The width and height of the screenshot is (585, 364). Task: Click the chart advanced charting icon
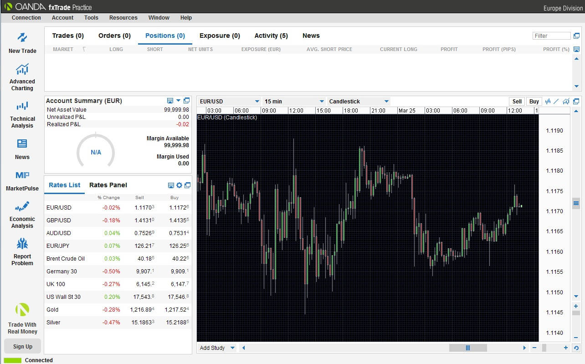[566, 102]
